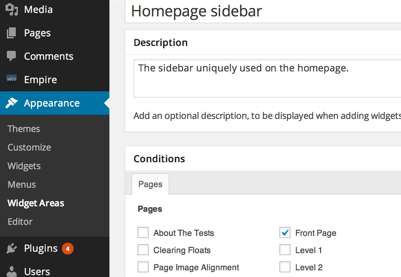Image resolution: width=401 pixels, height=277 pixels.
Task: Open the Customize submenu link
Action: pos(29,148)
